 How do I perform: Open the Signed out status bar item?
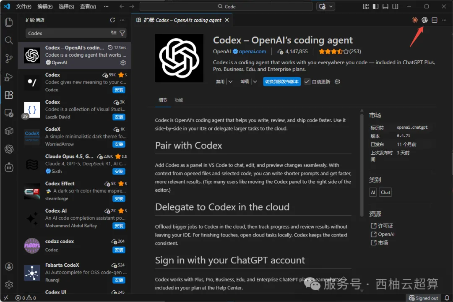coord(424,298)
